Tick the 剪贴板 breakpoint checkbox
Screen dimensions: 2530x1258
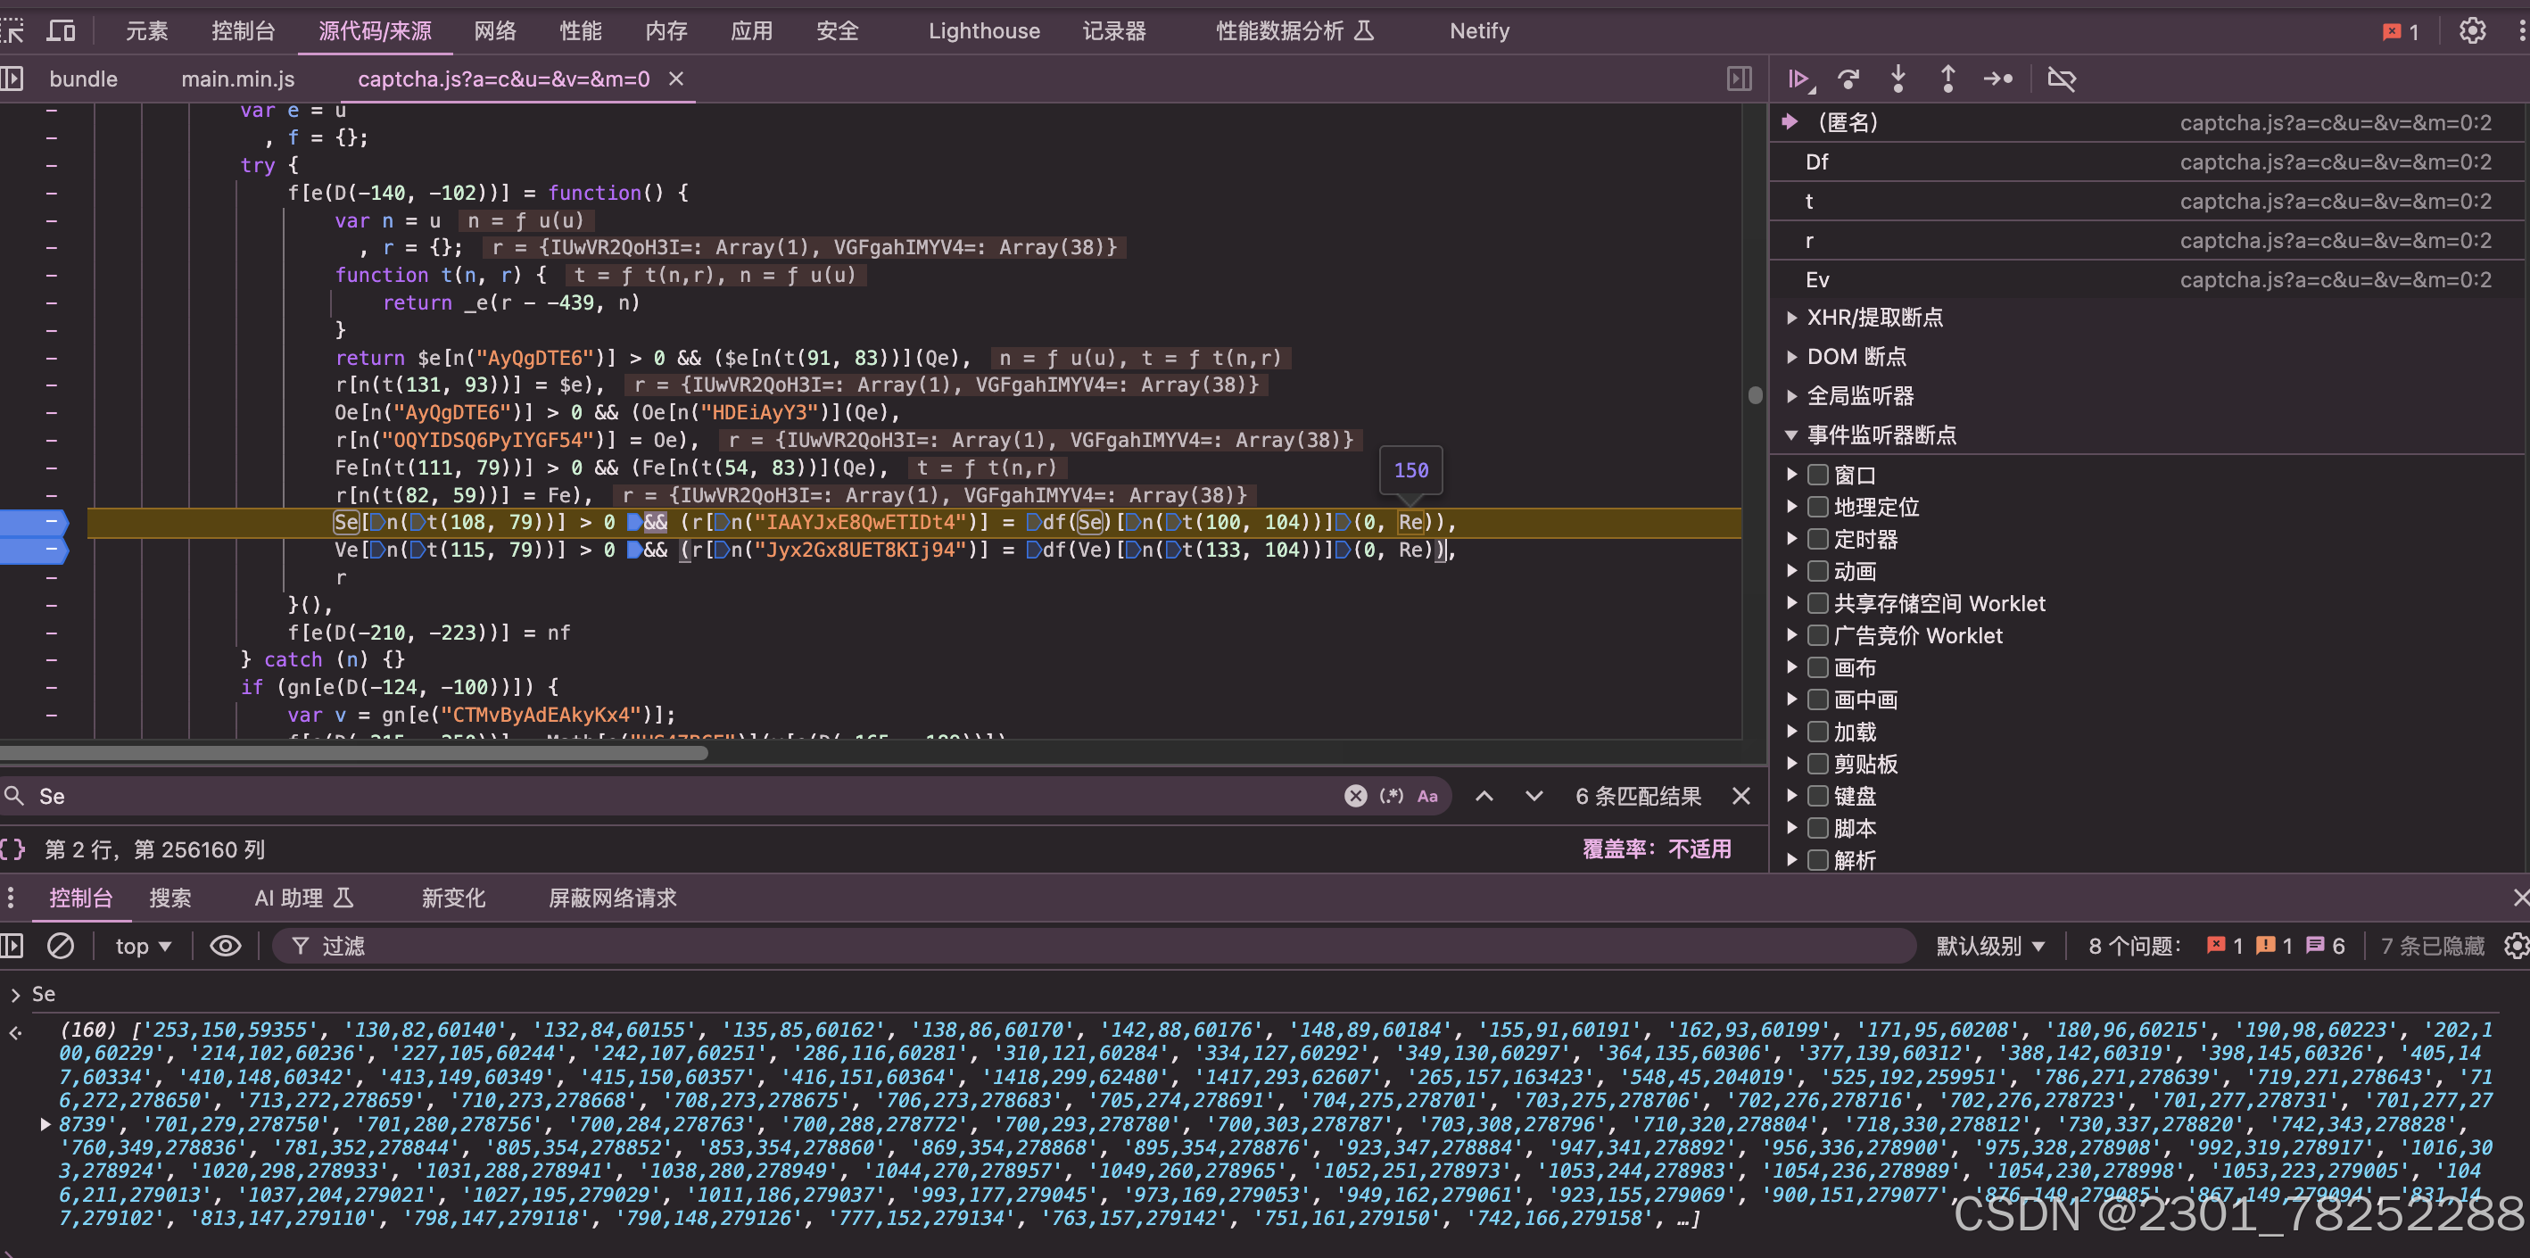pyautogui.click(x=1818, y=763)
